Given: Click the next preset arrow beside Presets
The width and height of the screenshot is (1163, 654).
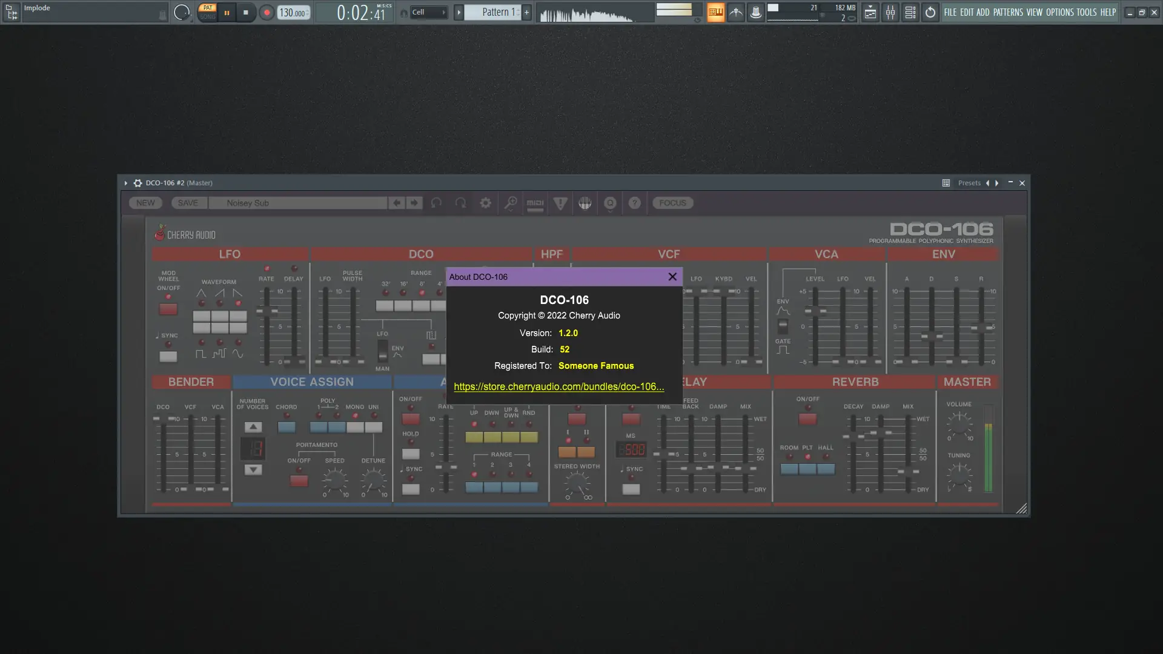Looking at the screenshot, I should pos(995,182).
